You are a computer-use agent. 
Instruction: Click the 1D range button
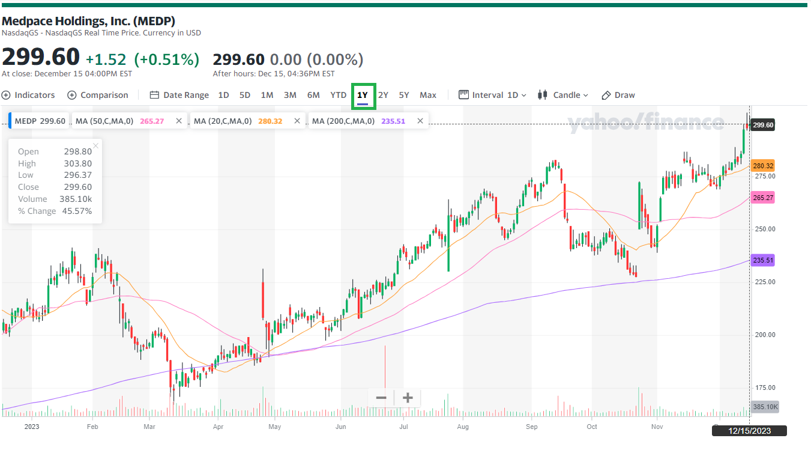tap(223, 95)
